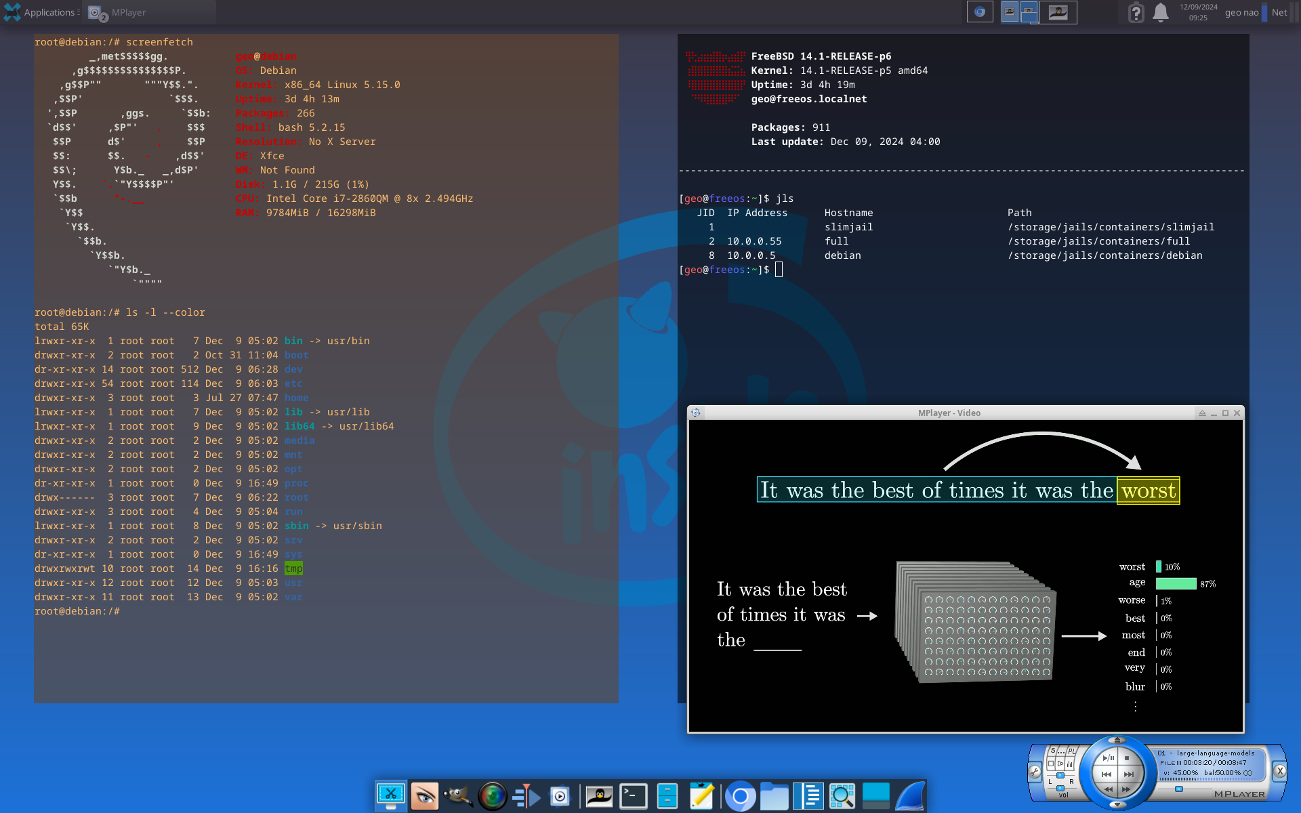Open the eye image viewer in the dock
This screenshot has width=1301, height=813.
pyautogui.click(x=425, y=796)
